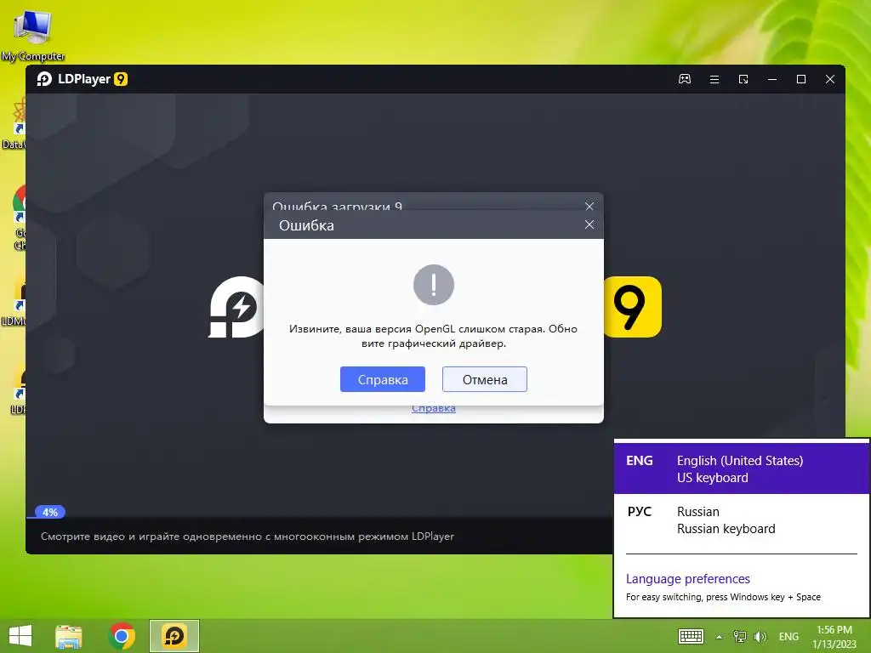Viewport: 871px width, 653px height.
Task: Close the Ошибка загрузки dialog behind
Action: tap(589, 206)
